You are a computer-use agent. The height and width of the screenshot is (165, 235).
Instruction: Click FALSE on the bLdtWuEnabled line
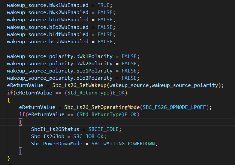click(x=105, y=34)
